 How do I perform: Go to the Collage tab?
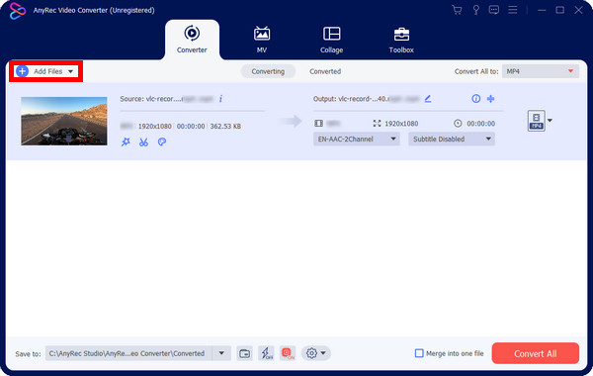[x=331, y=40]
